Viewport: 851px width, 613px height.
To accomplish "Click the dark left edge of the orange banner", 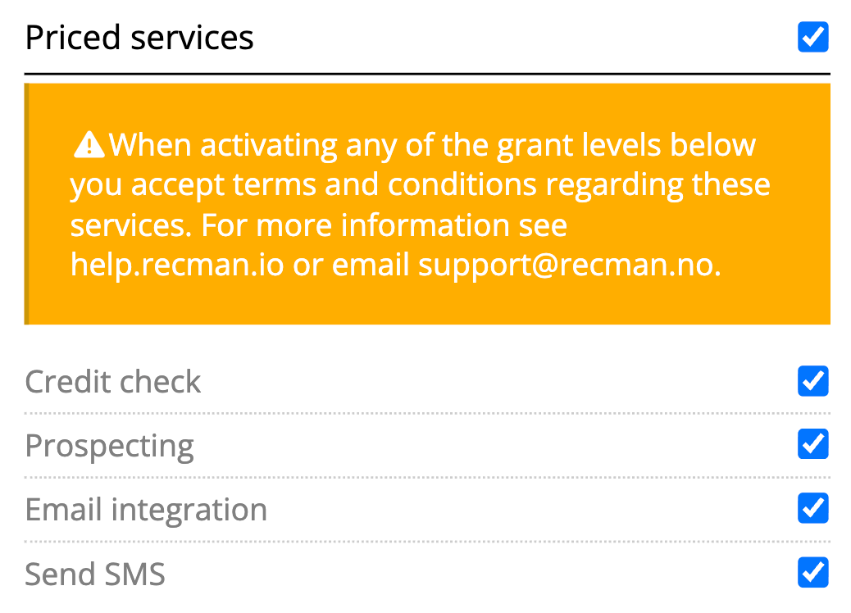I will [27, 203].
